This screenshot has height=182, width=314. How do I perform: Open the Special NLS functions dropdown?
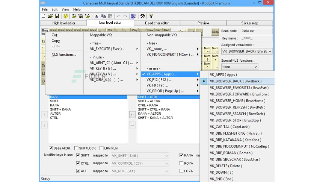(240, 67)
